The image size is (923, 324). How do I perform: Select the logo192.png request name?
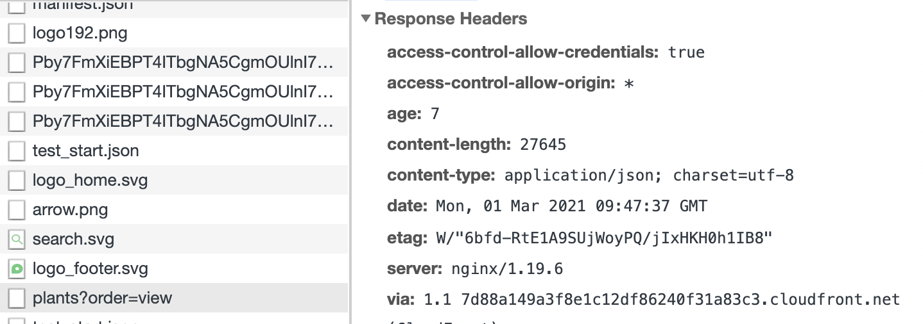click(x=80, y=33)
